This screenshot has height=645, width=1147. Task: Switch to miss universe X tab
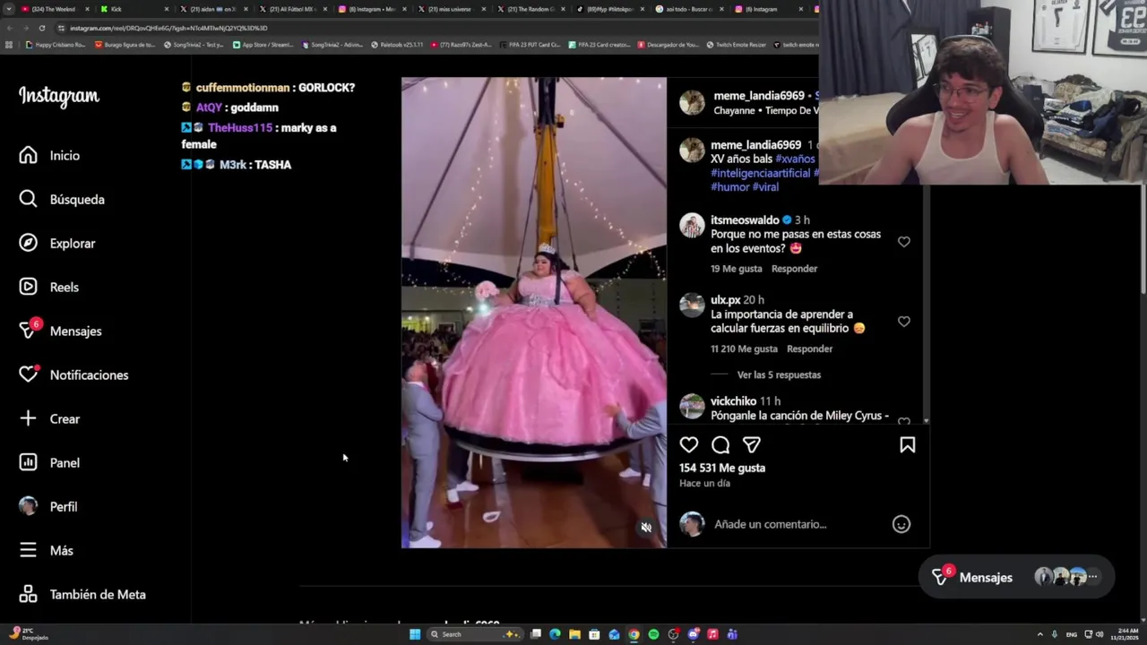pyautogui.click(x=451, y=9)
